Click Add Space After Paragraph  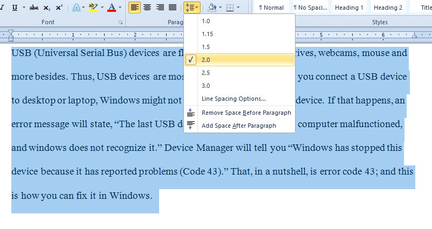(239, 126)
